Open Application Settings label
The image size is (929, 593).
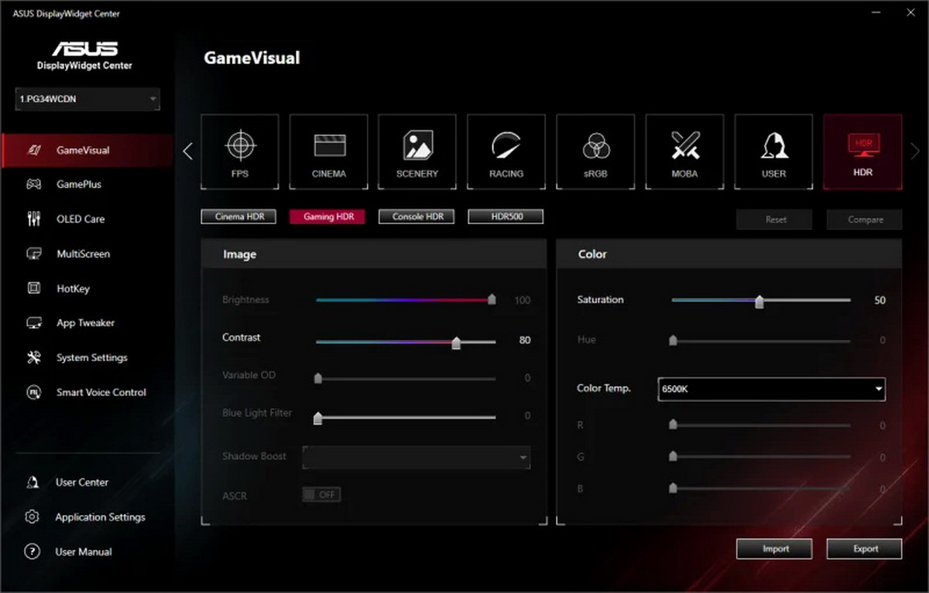(100, 517)
